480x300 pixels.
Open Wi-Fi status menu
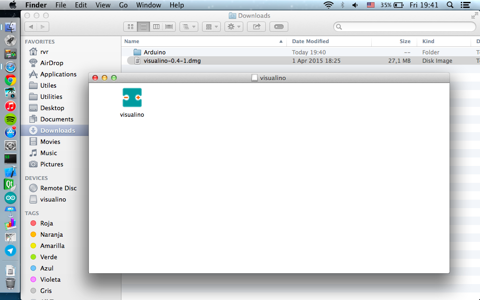[329, 5]
